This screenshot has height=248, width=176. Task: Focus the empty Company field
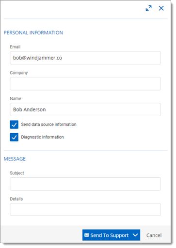click(85, 84)
